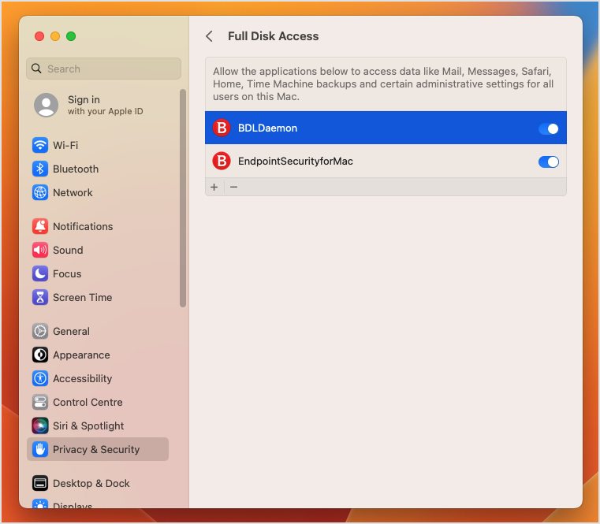The image size is (600, 524).
Task: Click the search magnifier icon
Action: [x=36, y=69]
